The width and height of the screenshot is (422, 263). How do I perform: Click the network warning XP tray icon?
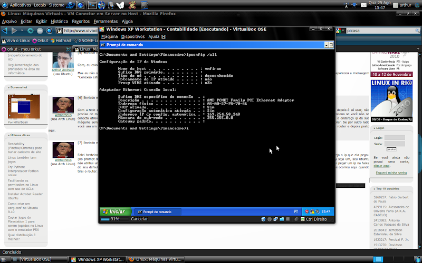(312, 211)
